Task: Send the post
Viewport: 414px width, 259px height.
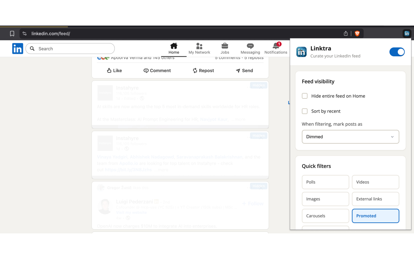Action: click(244, 71)
